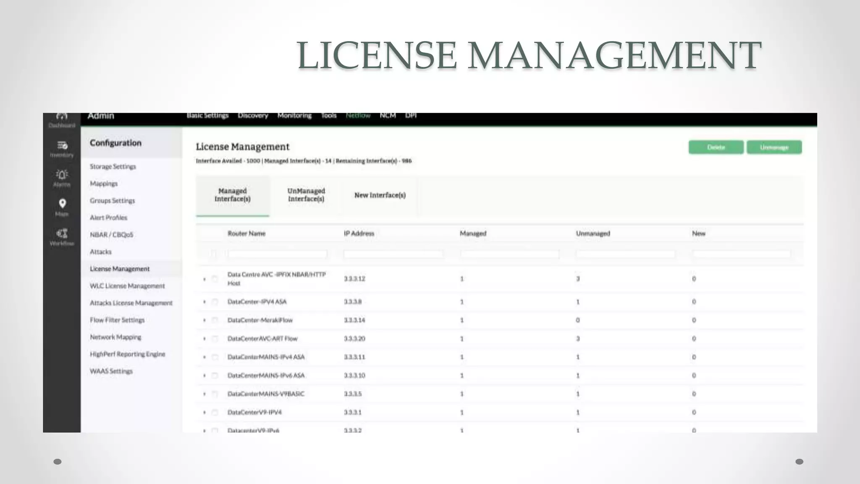Open Flow Filter Settings link

(x=117, y=320)
